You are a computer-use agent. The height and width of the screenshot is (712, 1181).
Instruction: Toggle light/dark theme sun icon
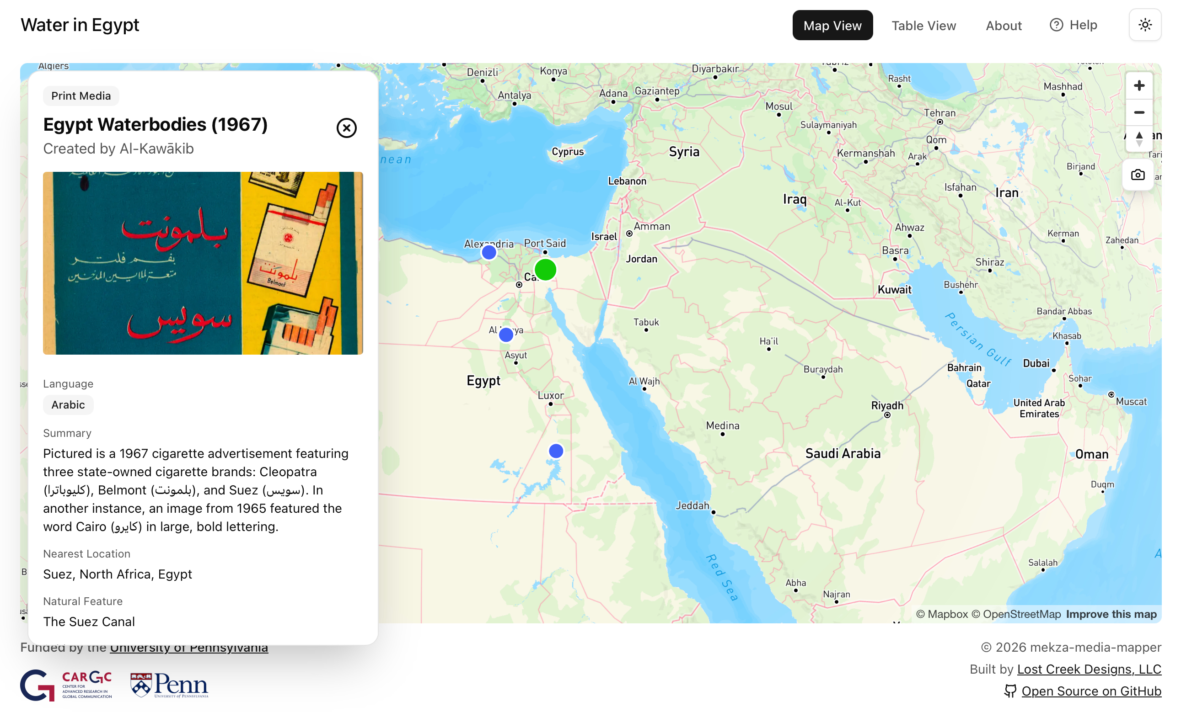[1144, 25]
